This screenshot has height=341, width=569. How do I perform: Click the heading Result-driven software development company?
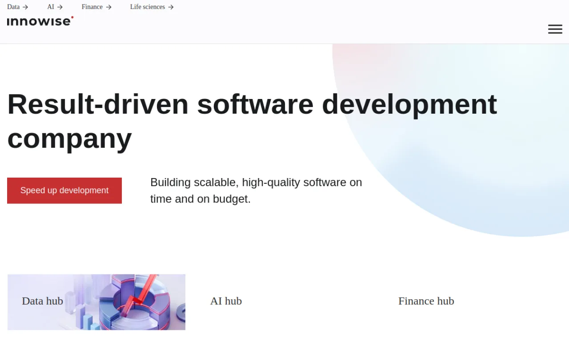(x=252, y=121)
